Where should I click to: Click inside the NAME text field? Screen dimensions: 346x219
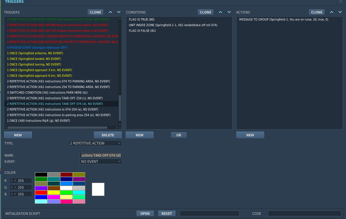[x=101, y=155]
